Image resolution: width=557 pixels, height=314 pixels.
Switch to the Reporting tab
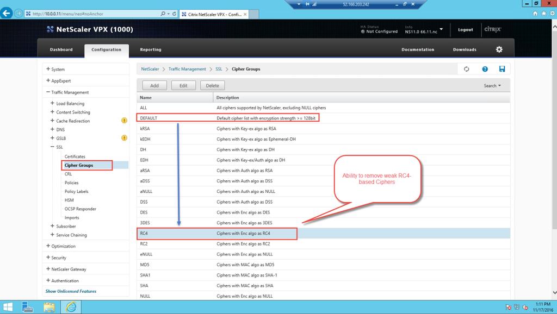pos(151,49)
